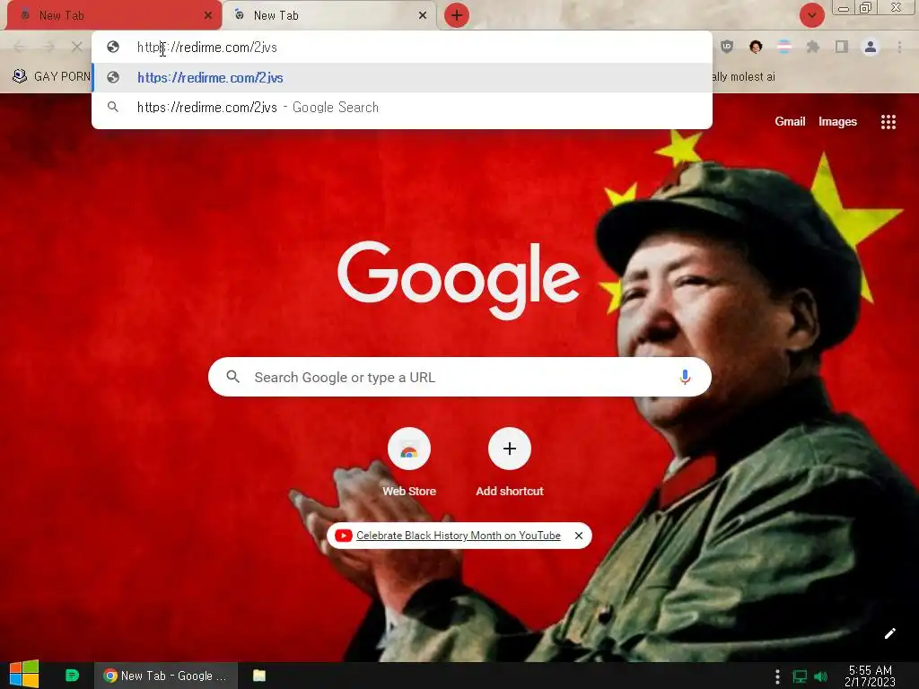
Task: Select the redirme.com/2jvs URL suggestion
Action: click(x=402, y=77)
